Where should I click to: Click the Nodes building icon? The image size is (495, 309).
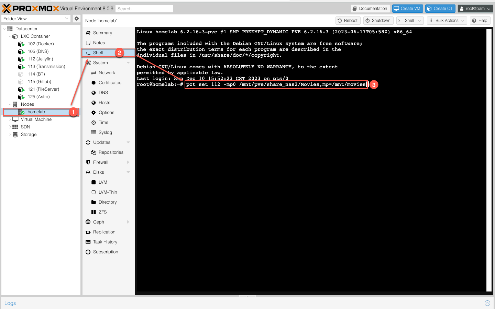tap(15, 104)
